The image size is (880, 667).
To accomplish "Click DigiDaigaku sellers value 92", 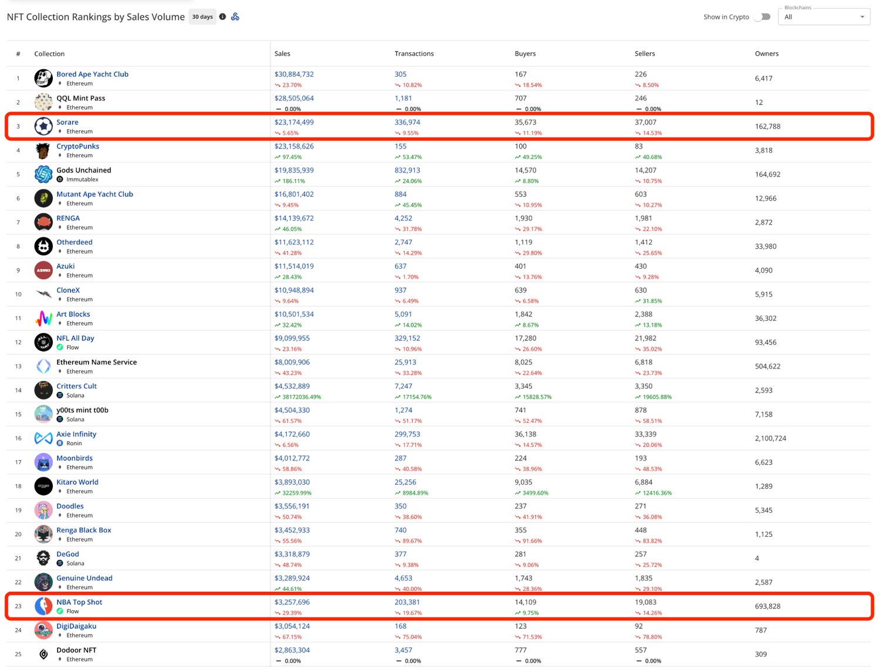I will tap(639, 626).
